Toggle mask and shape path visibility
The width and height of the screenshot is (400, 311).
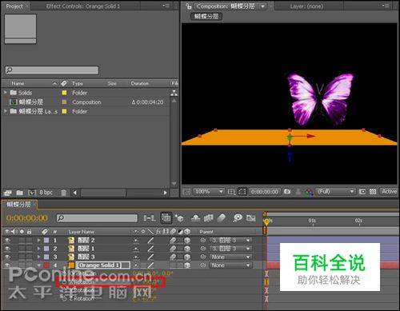click(x=242, y=191)
